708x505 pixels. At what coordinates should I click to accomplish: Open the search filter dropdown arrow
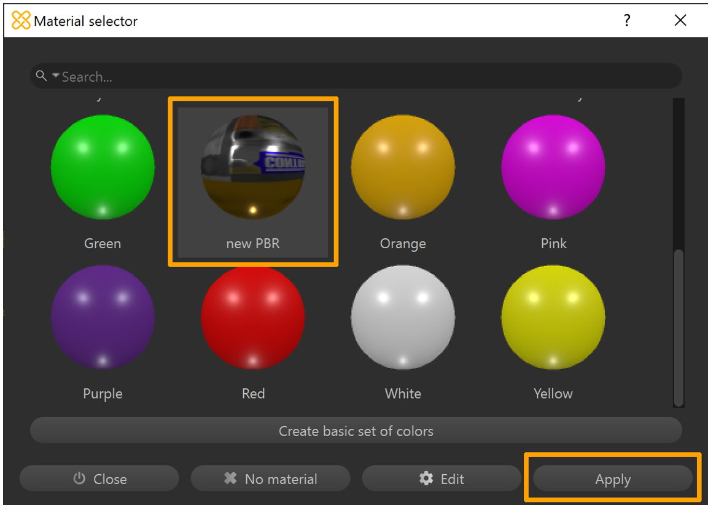pyautogui.click(x=56, y=76)
